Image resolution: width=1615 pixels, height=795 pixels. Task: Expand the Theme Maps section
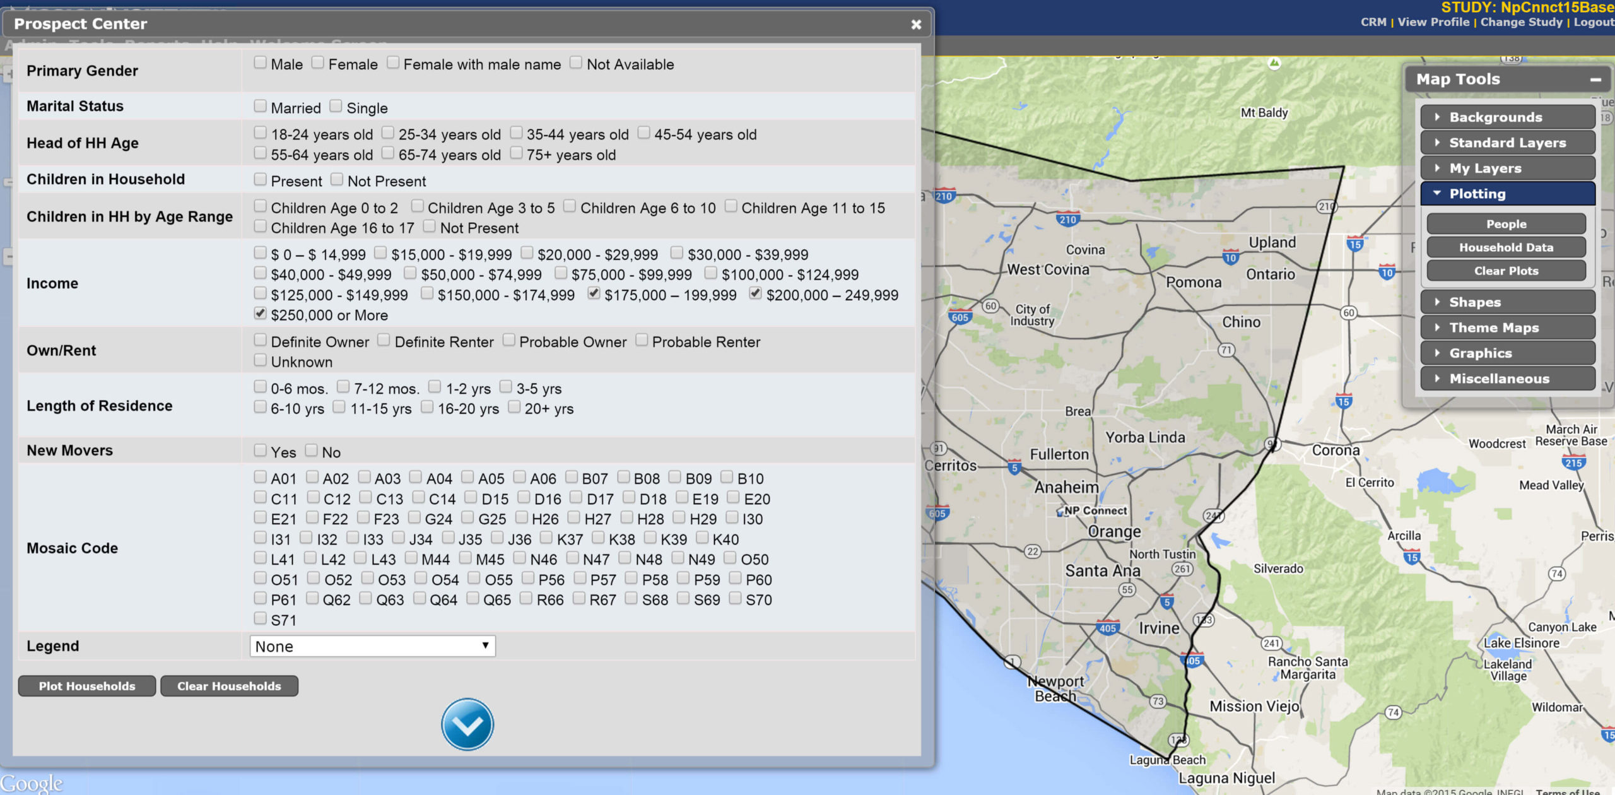coord(1507,327)
